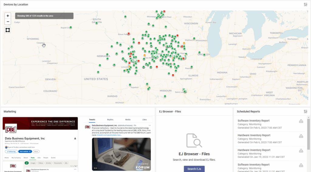
Task: Zoom out on the devices map
Action: click(x=8, y=22)
